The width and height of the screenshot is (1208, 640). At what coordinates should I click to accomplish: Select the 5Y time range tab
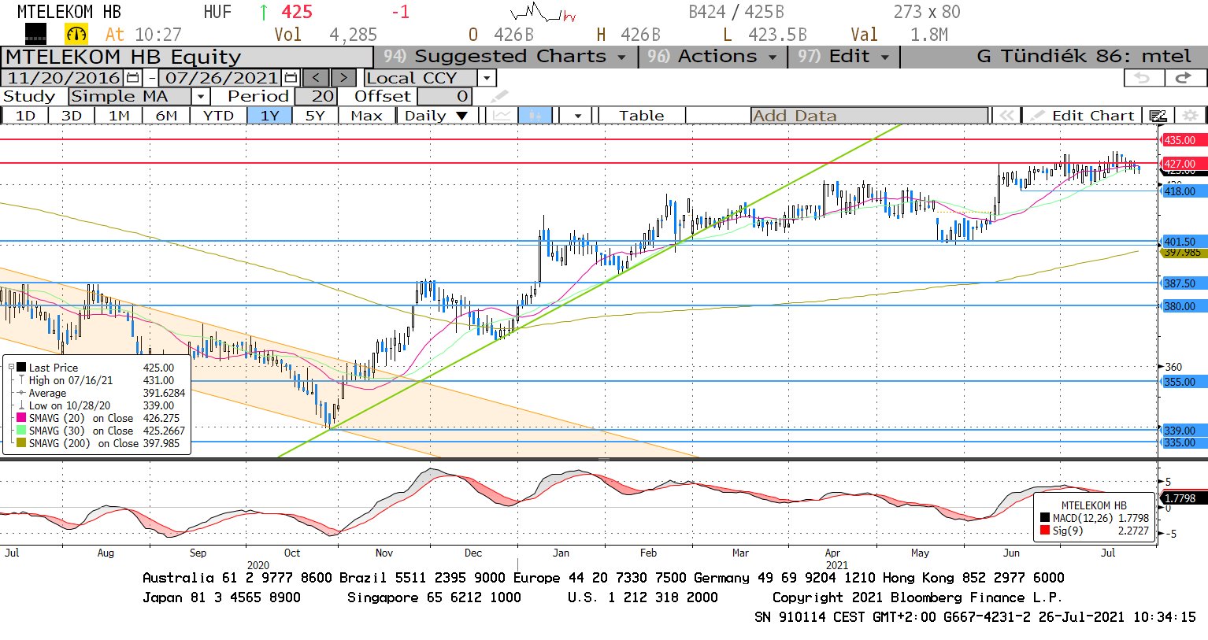click(x=315, y=116)
